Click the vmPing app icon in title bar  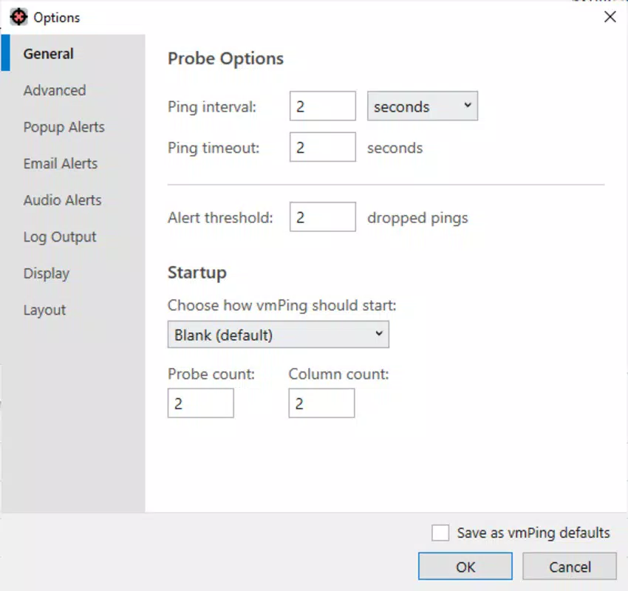18,17
